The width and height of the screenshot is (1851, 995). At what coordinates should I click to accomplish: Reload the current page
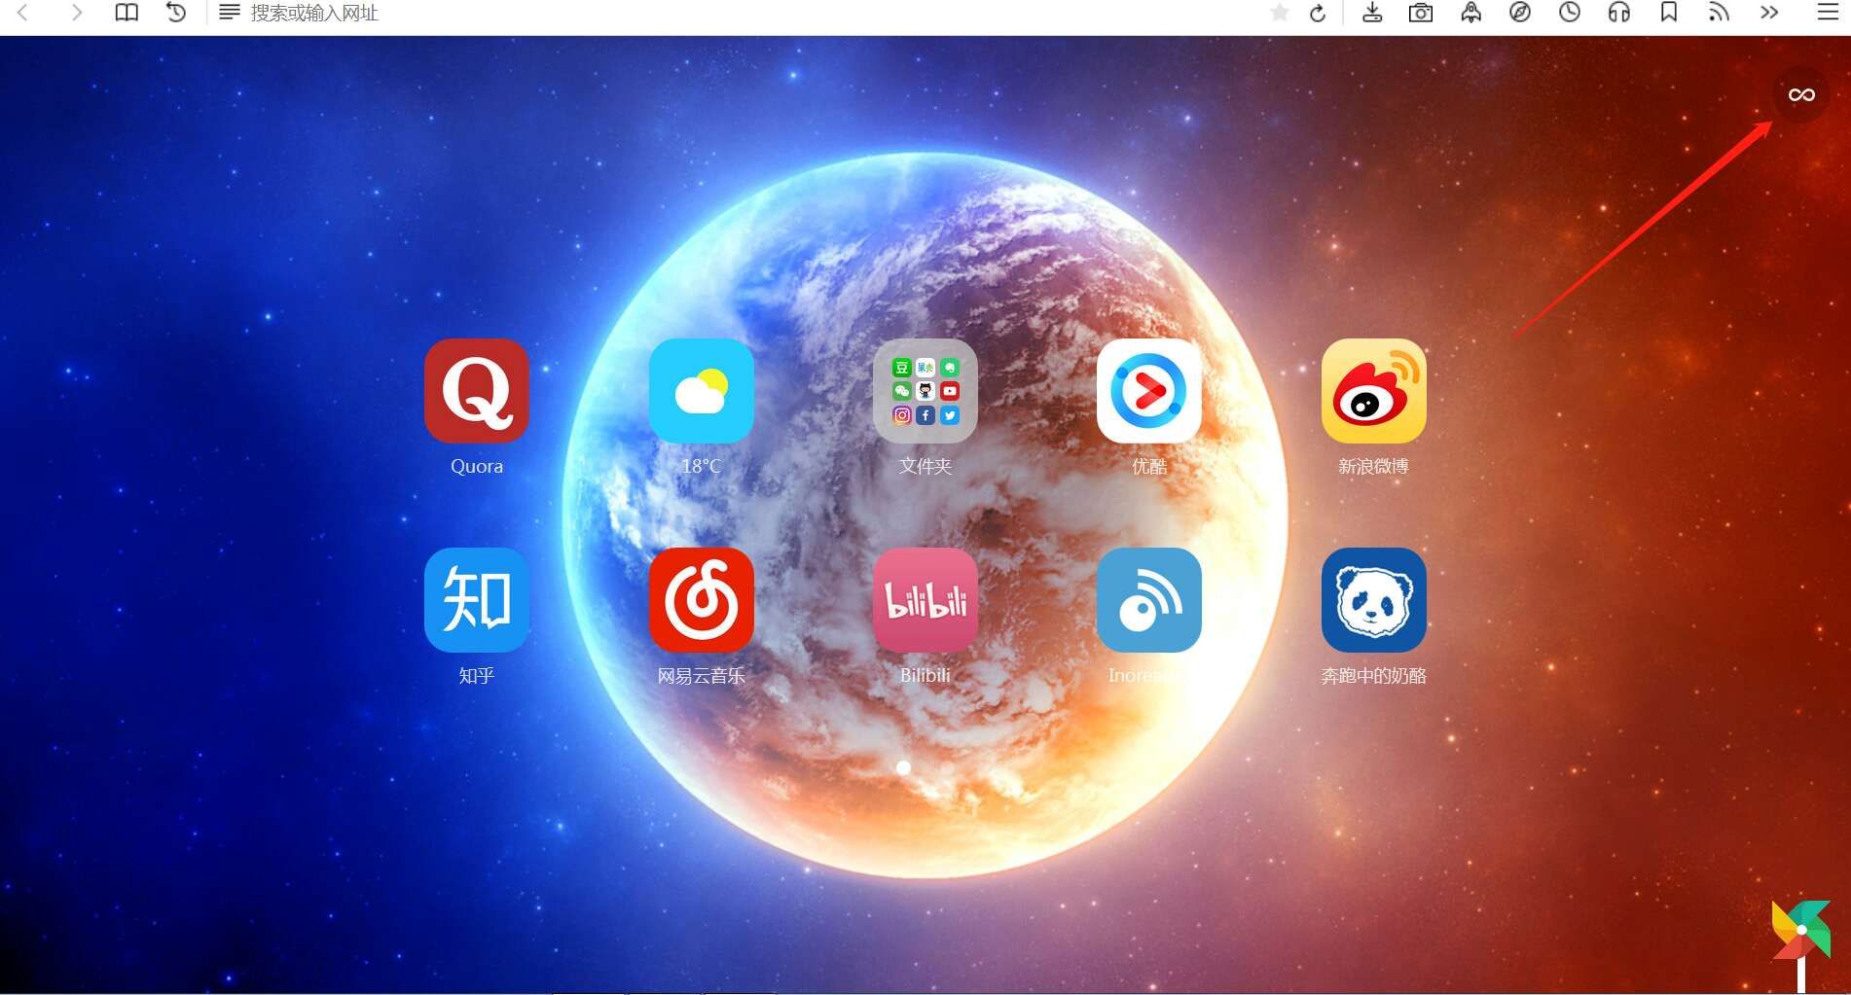[1318, 13]
